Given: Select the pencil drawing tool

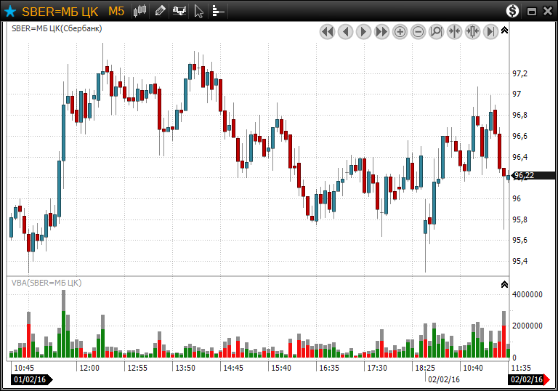Looking at the screenshot, I should 160,11.
